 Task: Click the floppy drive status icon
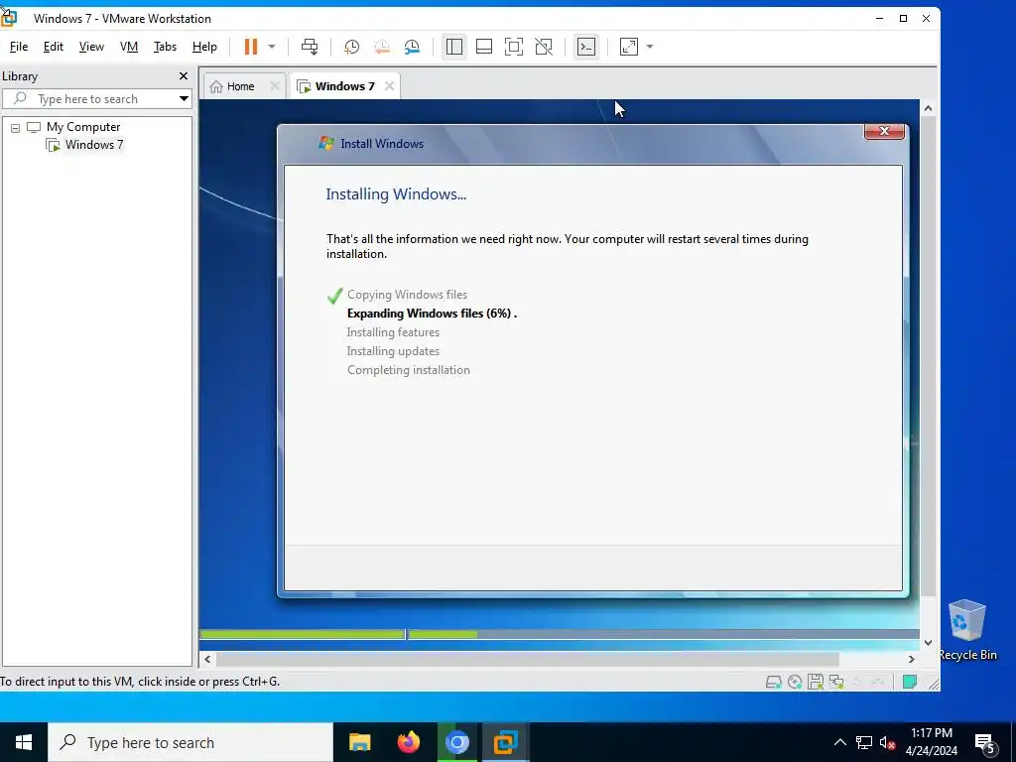tap(816, 682)
